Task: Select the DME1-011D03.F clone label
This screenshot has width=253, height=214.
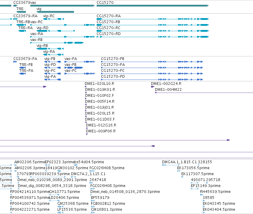Action: click(x=100, y=120)
